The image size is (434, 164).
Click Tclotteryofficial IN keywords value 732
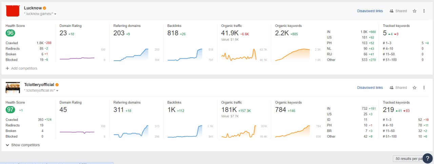pyautogui.click(x=365, y=108)
